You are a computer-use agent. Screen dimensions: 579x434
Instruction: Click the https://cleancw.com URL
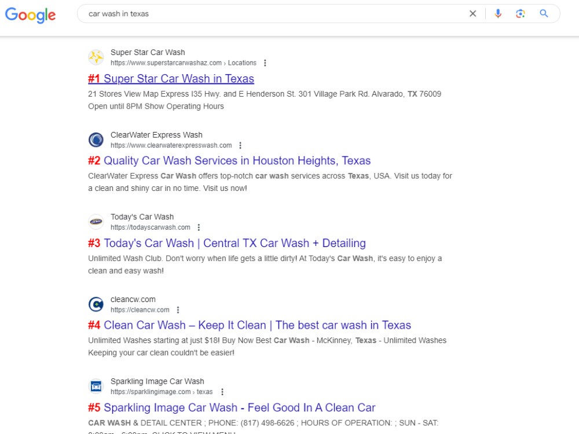140,310
